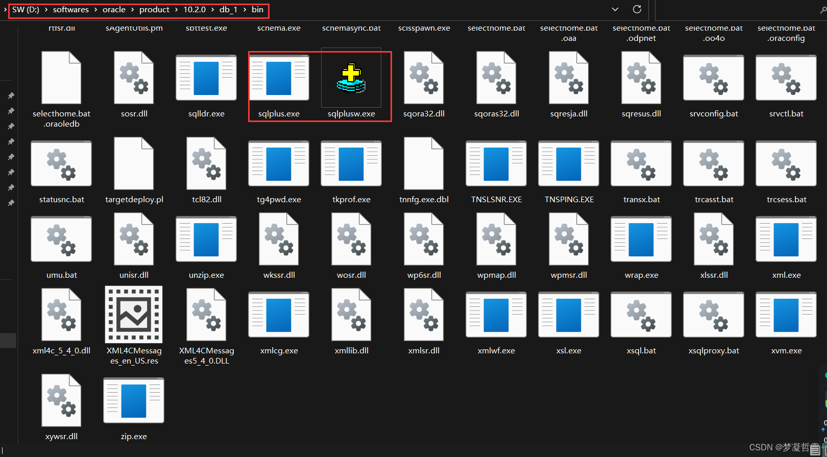827x457 pixels.
Task: Select the xywsr.dll file icon
Action: tap(61, 401)
